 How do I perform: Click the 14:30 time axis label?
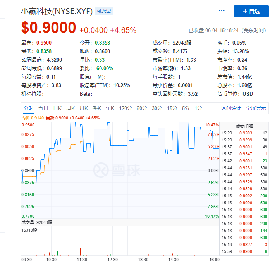tap(173, 260)
